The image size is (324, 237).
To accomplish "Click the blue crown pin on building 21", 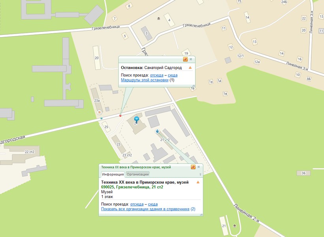I will pyautogui.click(x=136, y=120).
